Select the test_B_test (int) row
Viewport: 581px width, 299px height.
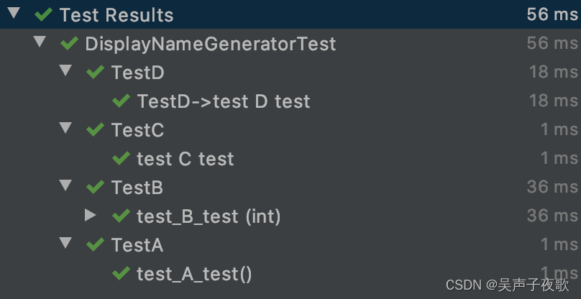(208, 216)
